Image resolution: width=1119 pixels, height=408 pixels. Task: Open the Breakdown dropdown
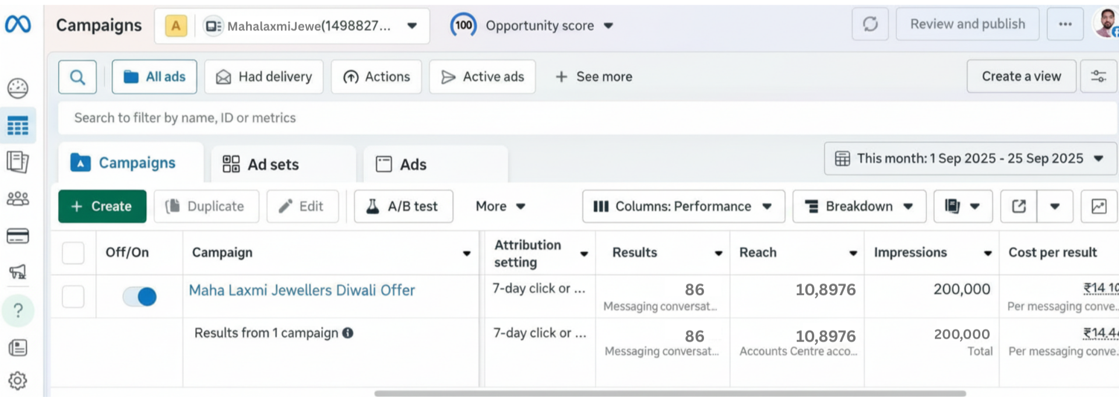(858, 206)
